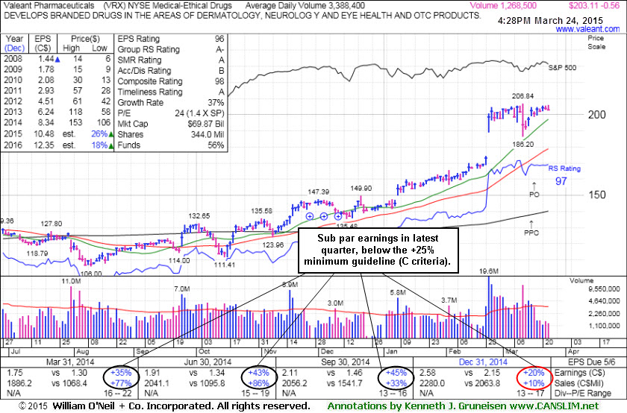Select the blue RS Rating 97 label
This screenshot has width=627, height=413.
click(x=564, y=175)
